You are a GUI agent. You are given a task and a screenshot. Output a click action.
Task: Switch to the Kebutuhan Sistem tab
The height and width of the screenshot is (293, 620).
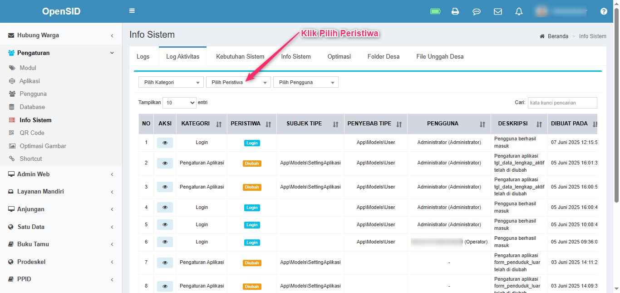click(x=240, y=57)
